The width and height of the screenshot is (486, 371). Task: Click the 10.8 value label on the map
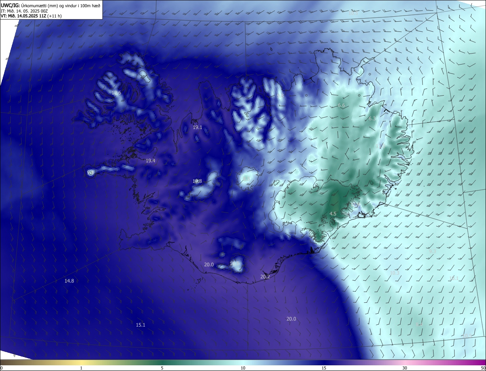click(x=197, y=181)
